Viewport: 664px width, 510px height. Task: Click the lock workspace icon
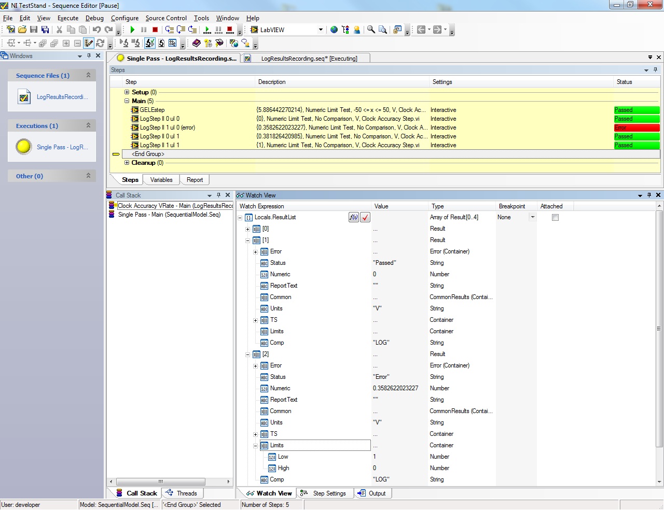point(397,30)
